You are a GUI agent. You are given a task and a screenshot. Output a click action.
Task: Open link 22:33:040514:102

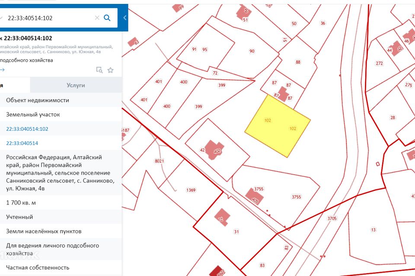(x=27, y=129)
